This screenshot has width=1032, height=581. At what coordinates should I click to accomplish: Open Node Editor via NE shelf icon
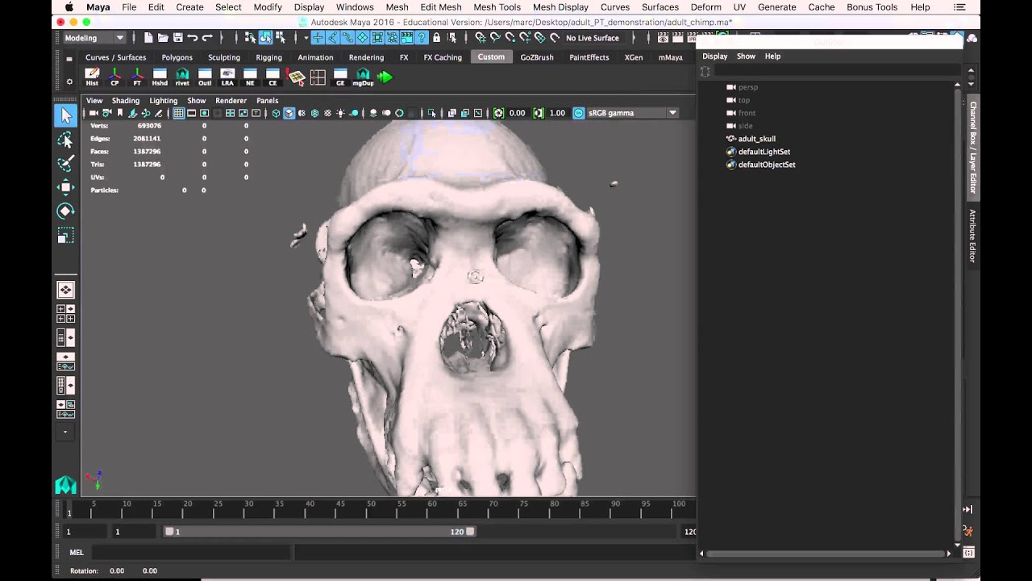[x=250, y=77]
